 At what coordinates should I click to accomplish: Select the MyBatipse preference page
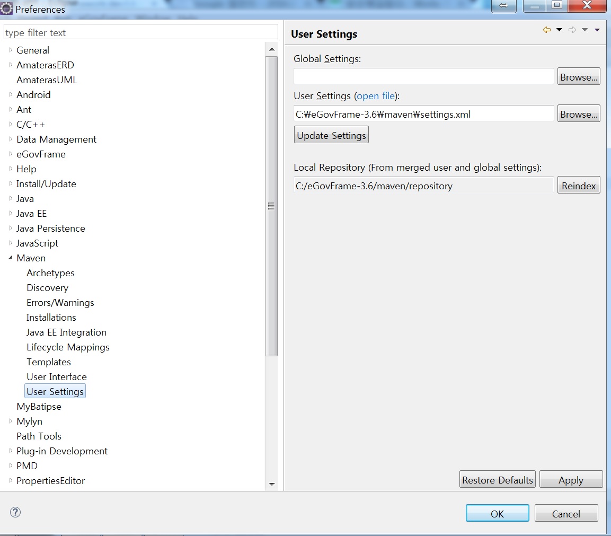39,407
